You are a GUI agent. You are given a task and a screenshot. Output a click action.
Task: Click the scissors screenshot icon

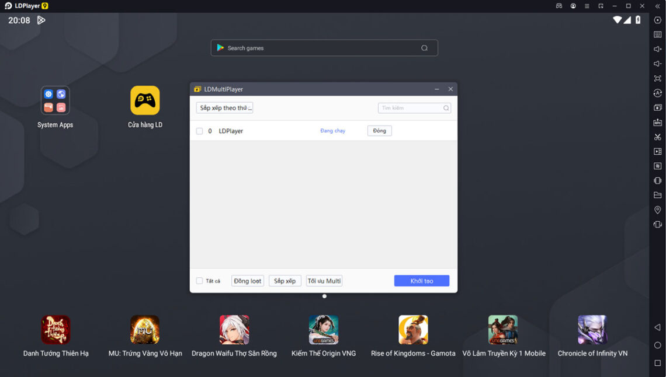(x=657, y=137)
